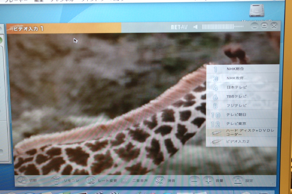Open 設定 settings icon
292x194 pixels.
[238, 180]
